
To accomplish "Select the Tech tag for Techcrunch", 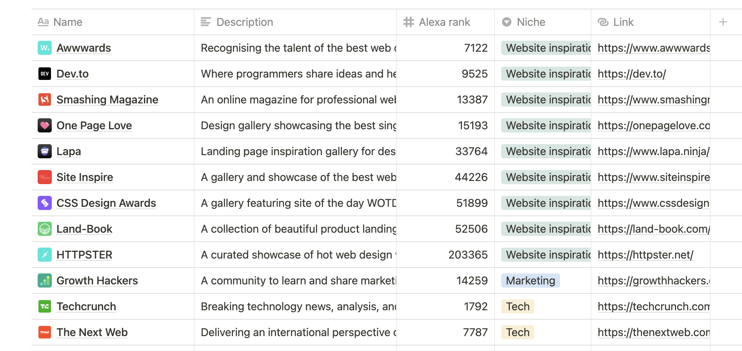I will pyautogui.click(x=518, y=306).
